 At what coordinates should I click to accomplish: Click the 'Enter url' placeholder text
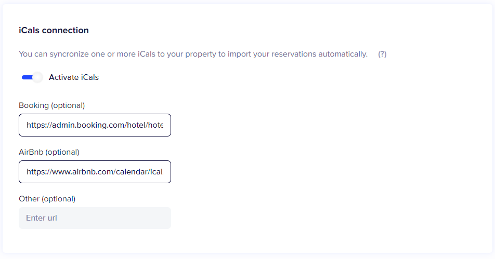42,218
